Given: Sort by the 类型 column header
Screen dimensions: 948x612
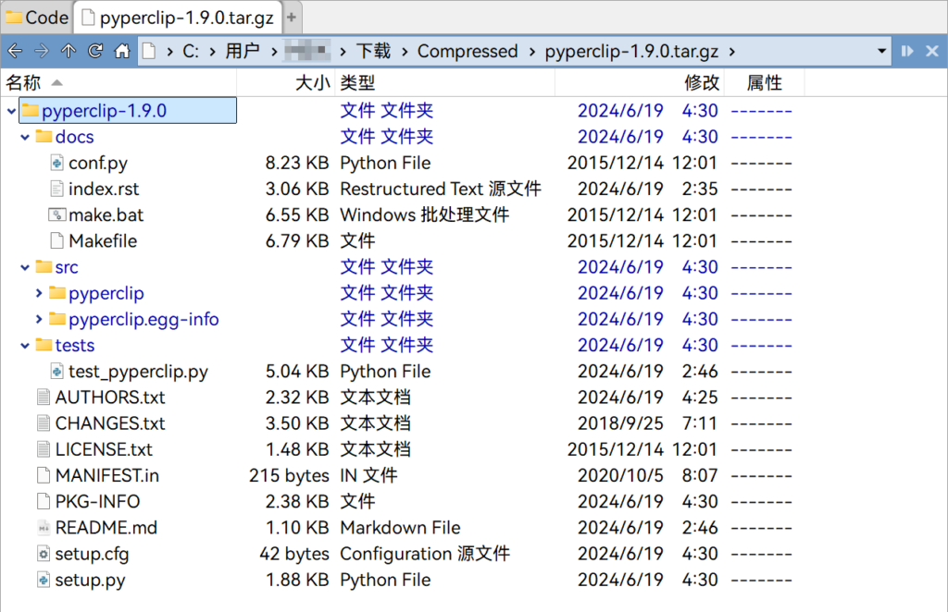Looking at the screenshot, I should point(444,82).
